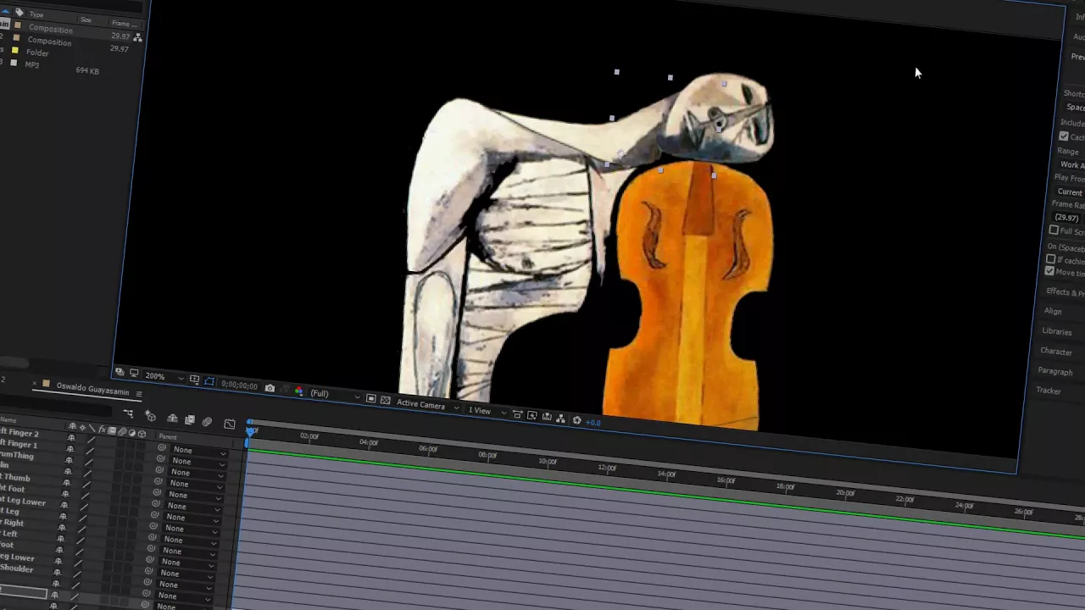
Task: Open the Space shortcut dropdown
Action: (x=1075, y=108)
